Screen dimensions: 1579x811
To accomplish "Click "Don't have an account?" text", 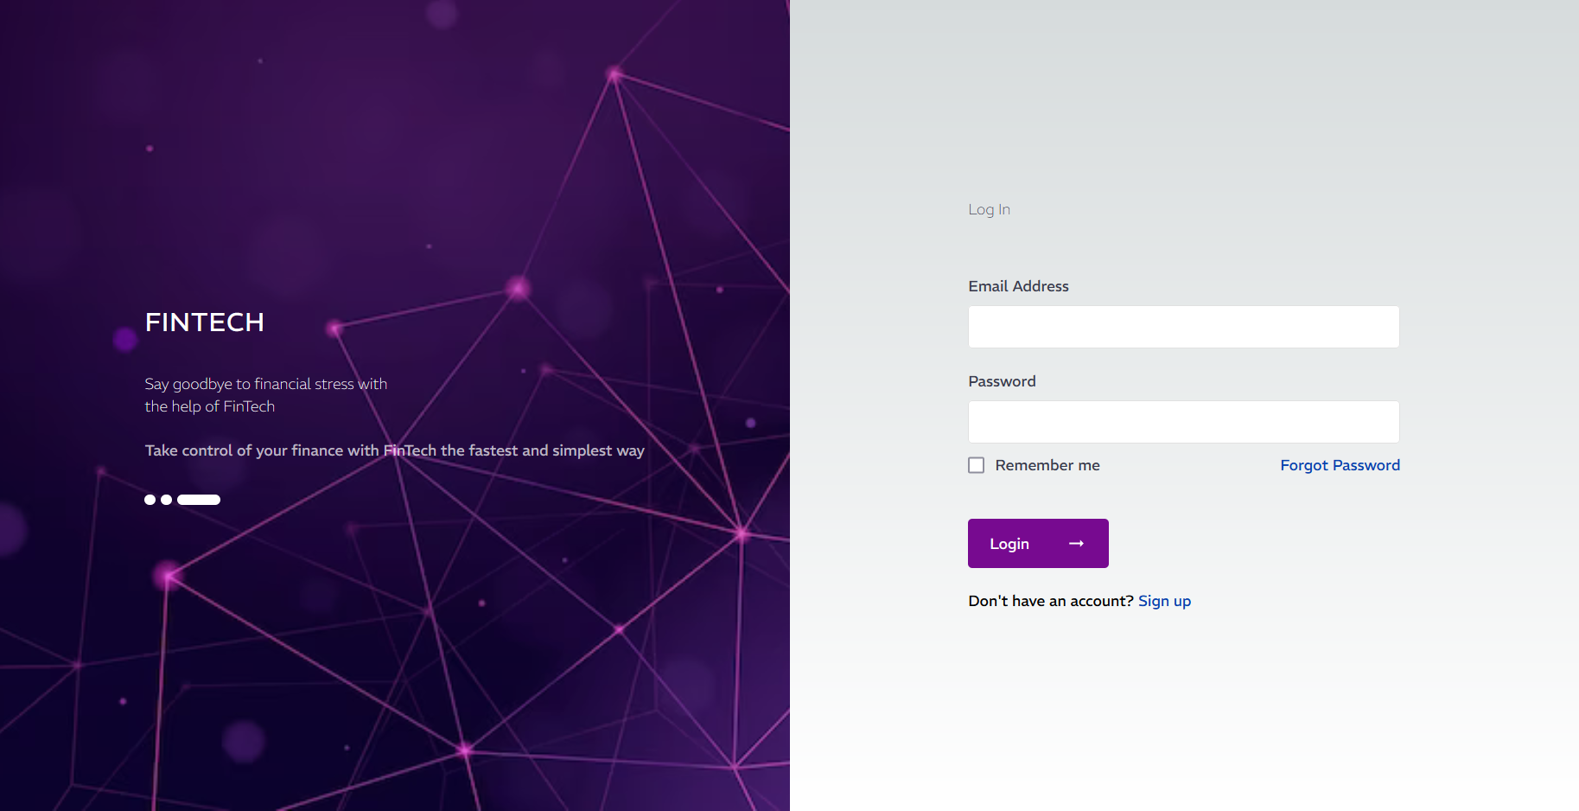I will (x=1051, y=601).
